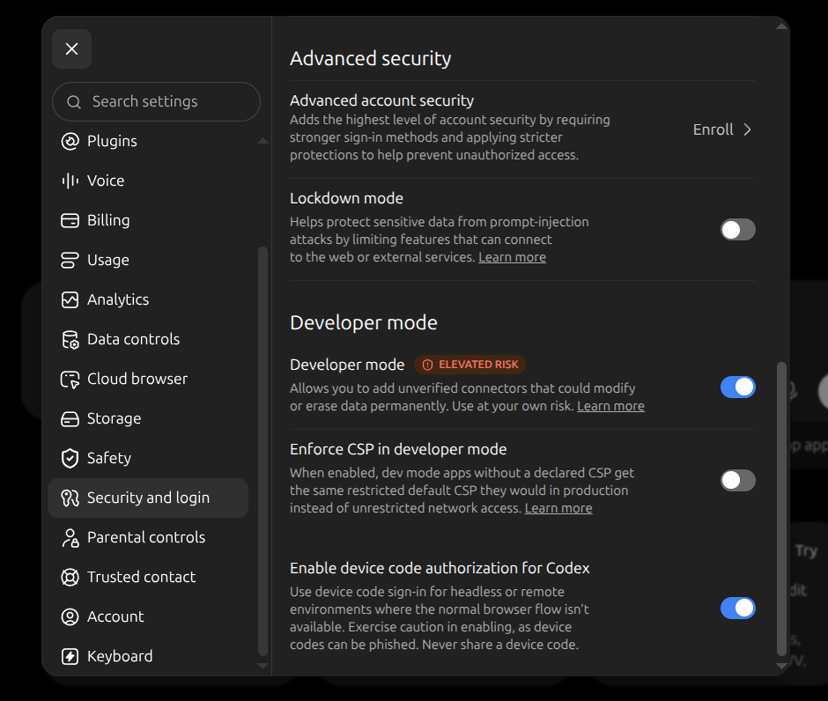This screenshot has width=828, height=701.
Task: Enable the Enforce CSP toggle
Action: click(x=737, y=480)
